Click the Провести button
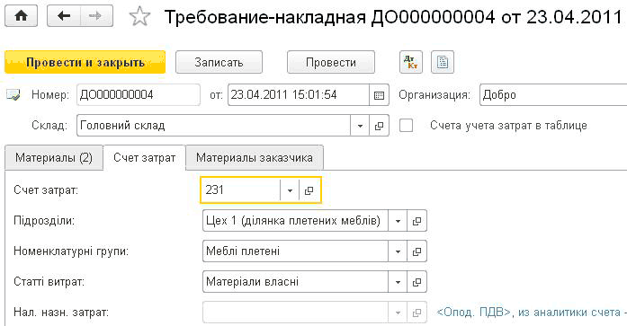The image size is (627, 326). point(331,62)
